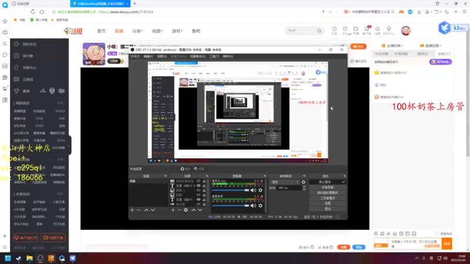Open 帮助(H) menu in OBS
The width and height of the screenshot is (470, 264).
coord(228,56)
